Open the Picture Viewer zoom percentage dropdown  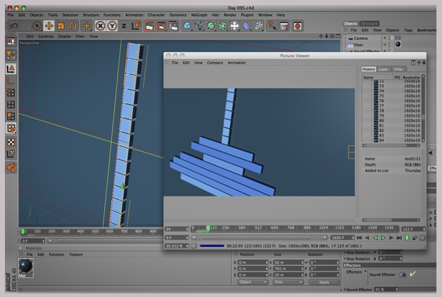[x=175, y=246]
